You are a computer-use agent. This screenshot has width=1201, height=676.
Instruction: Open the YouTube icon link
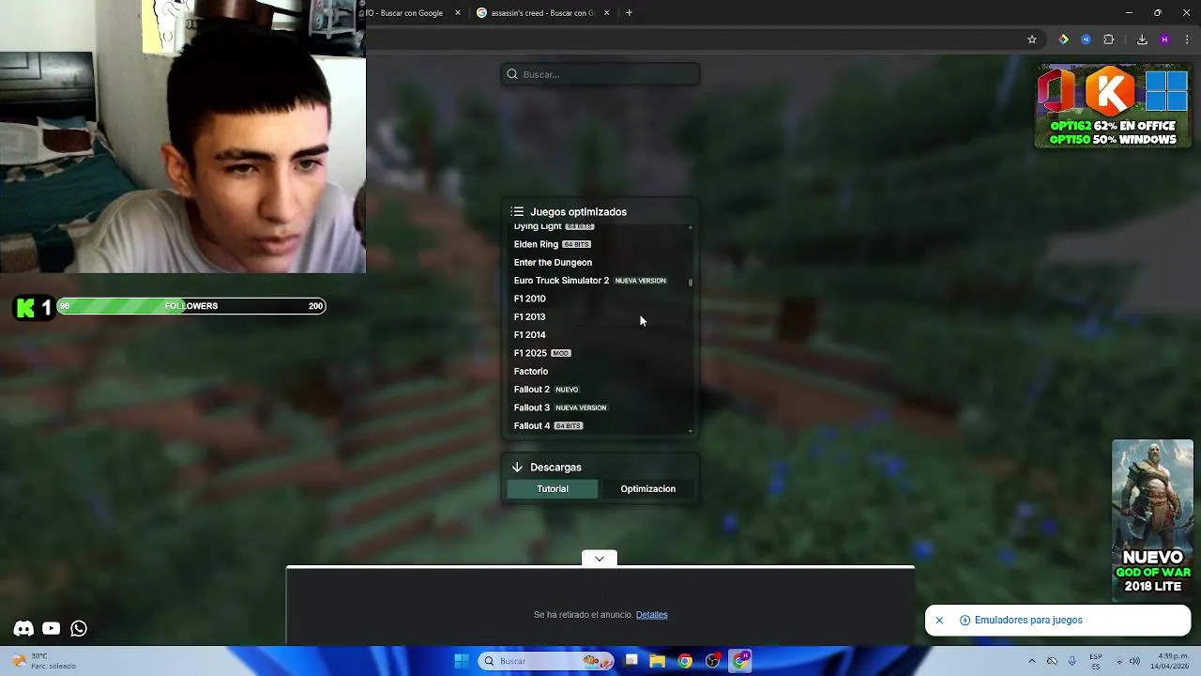[52, 628]
